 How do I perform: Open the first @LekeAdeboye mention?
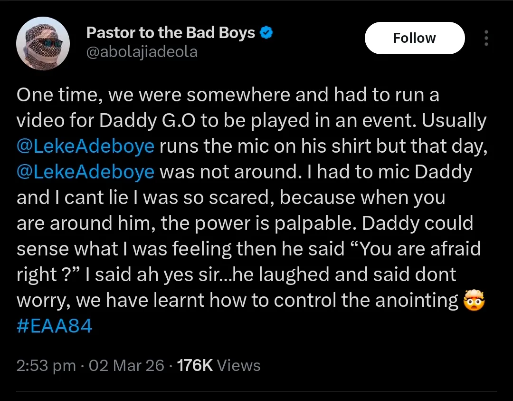(x=85, y=146)
